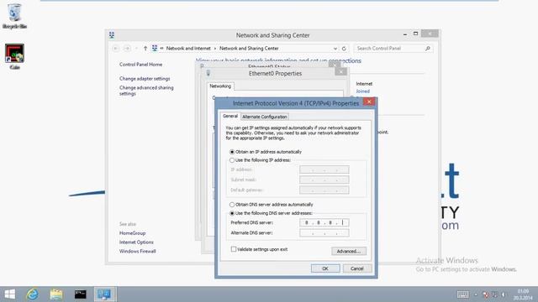The image size is (538, 302).
Task: Go up one level with the Up arrow
Action: (x=145, y=49)
